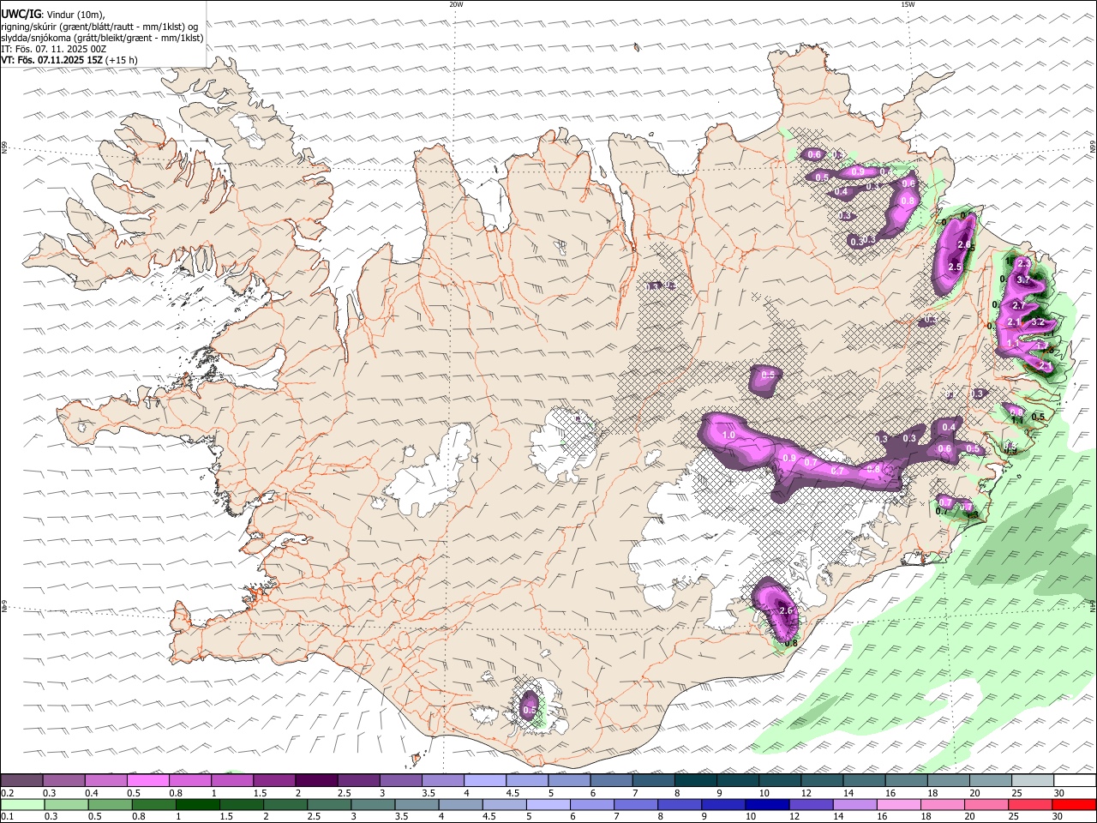The image size is (1097, 823).
Task: Select the light pink 16 legend swatch
Action: (898, 804)
